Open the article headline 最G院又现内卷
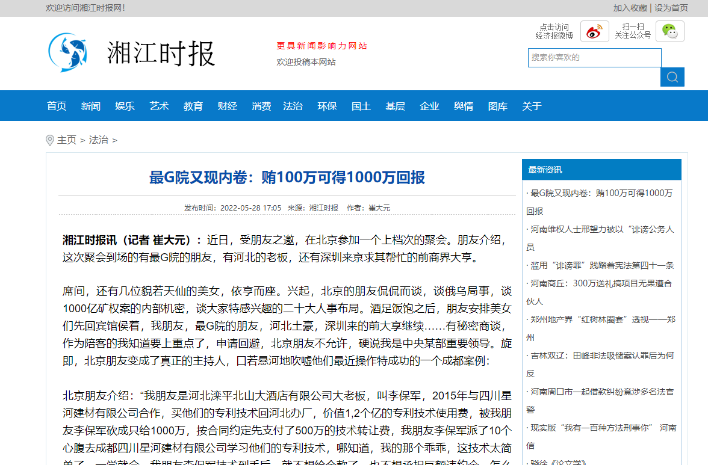Screen dimensions: 708x465 [286, 178]
